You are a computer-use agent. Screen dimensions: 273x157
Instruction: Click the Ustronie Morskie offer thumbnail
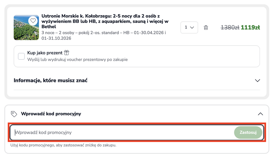coord(26,27)
